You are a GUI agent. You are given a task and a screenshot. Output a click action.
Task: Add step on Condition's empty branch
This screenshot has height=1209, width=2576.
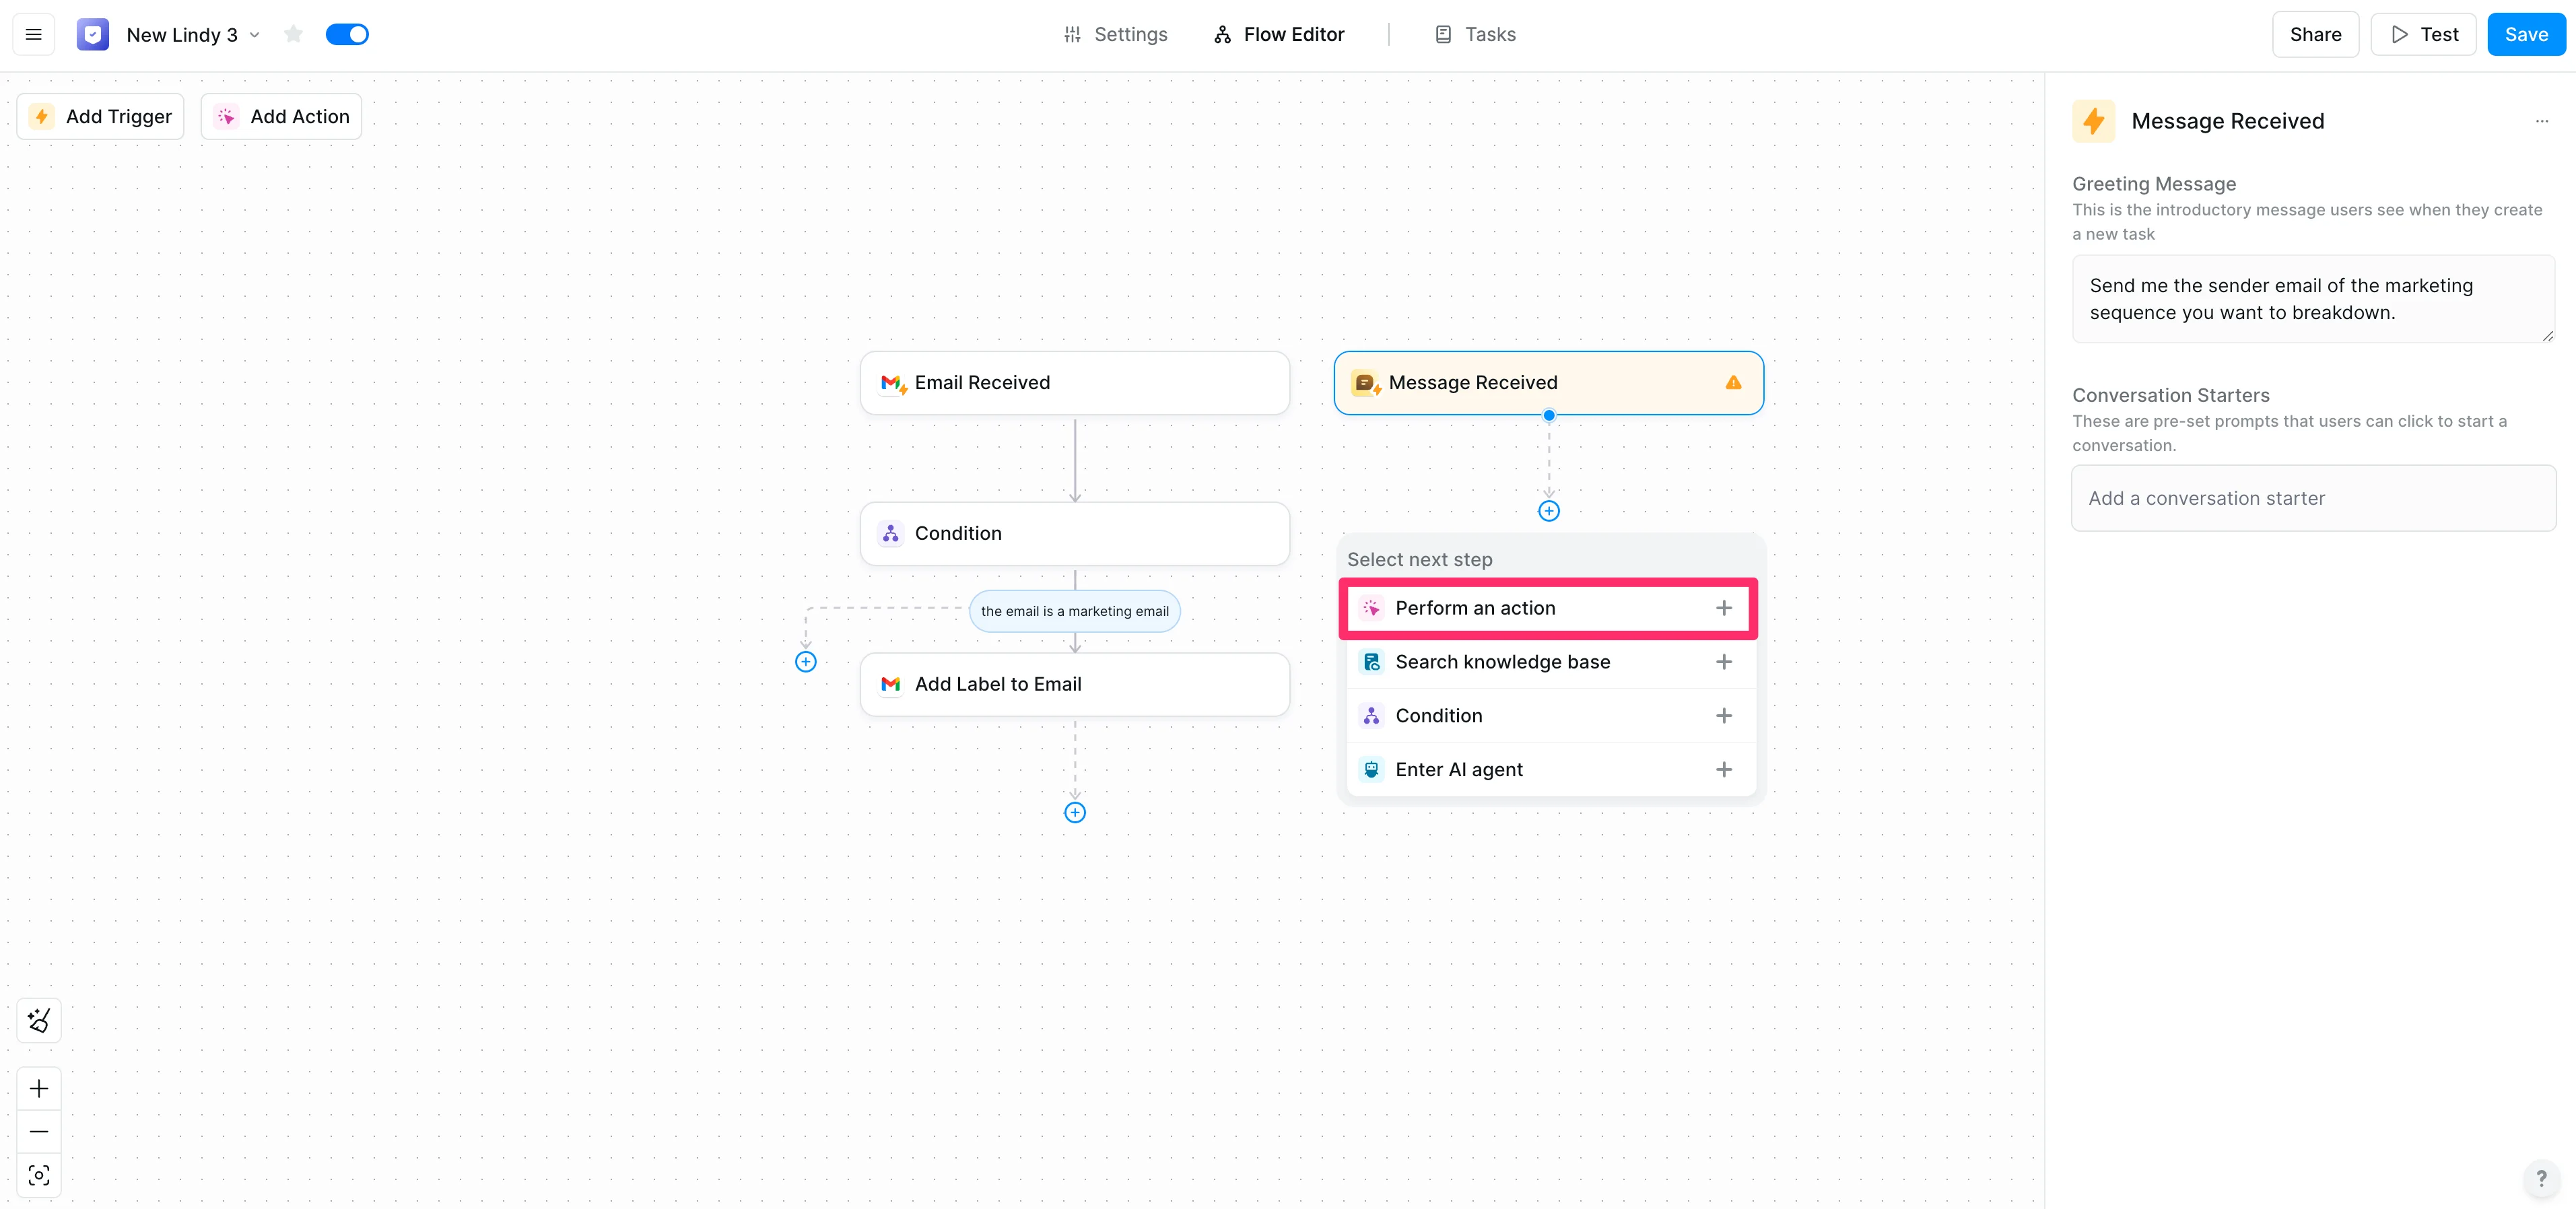click(806, 662)
